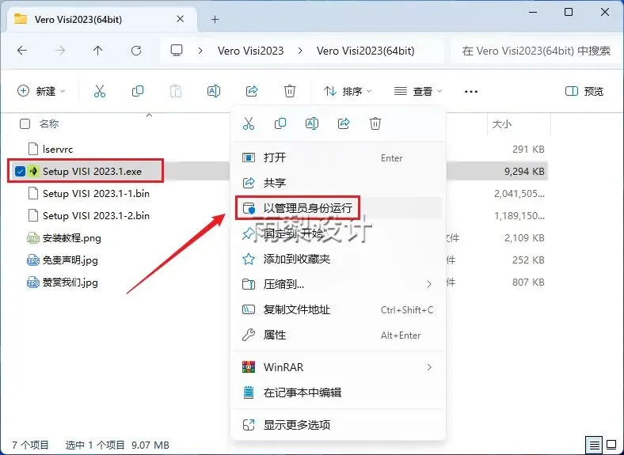
Task: Select the 免责声明.jpg file
Action: click(x=70, y=260)
